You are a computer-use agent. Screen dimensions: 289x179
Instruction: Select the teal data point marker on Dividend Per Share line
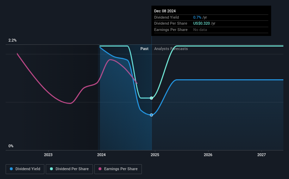pos(151,98)
